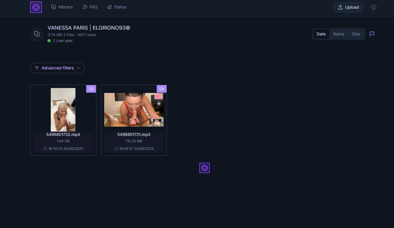Click the Upload button
Viewport: 394px width, 228px height.
click(x=348, y=7)
